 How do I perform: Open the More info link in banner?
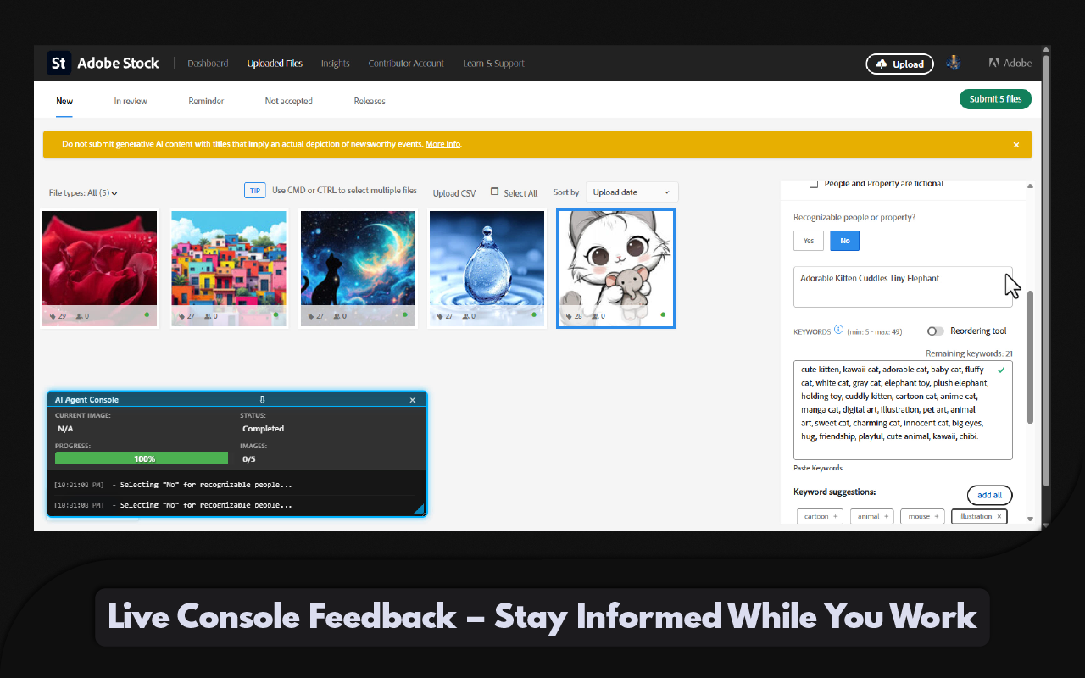[443, 144]
